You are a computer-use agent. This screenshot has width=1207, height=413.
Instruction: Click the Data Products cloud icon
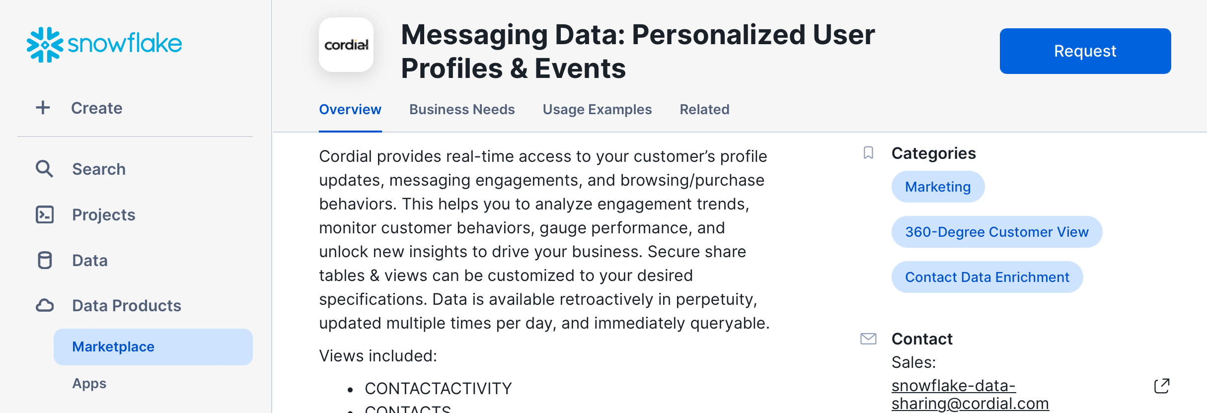(45, 305)
